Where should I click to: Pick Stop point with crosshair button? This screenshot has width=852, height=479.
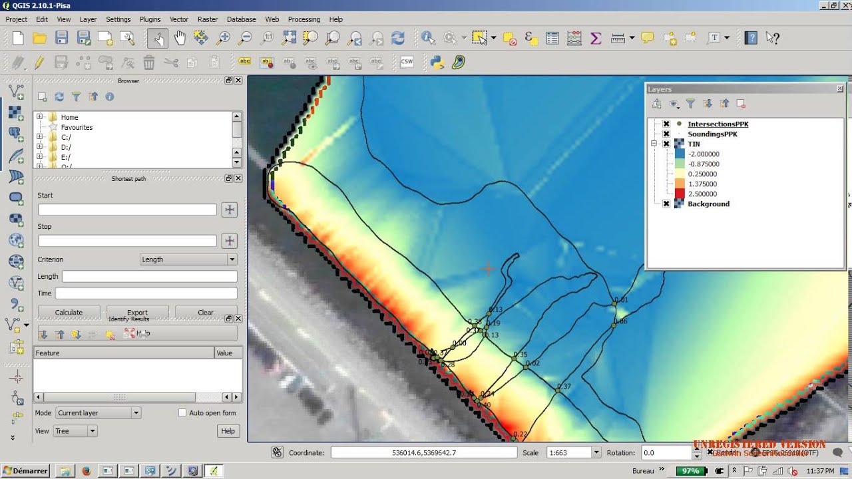click(x=230, y=241)
